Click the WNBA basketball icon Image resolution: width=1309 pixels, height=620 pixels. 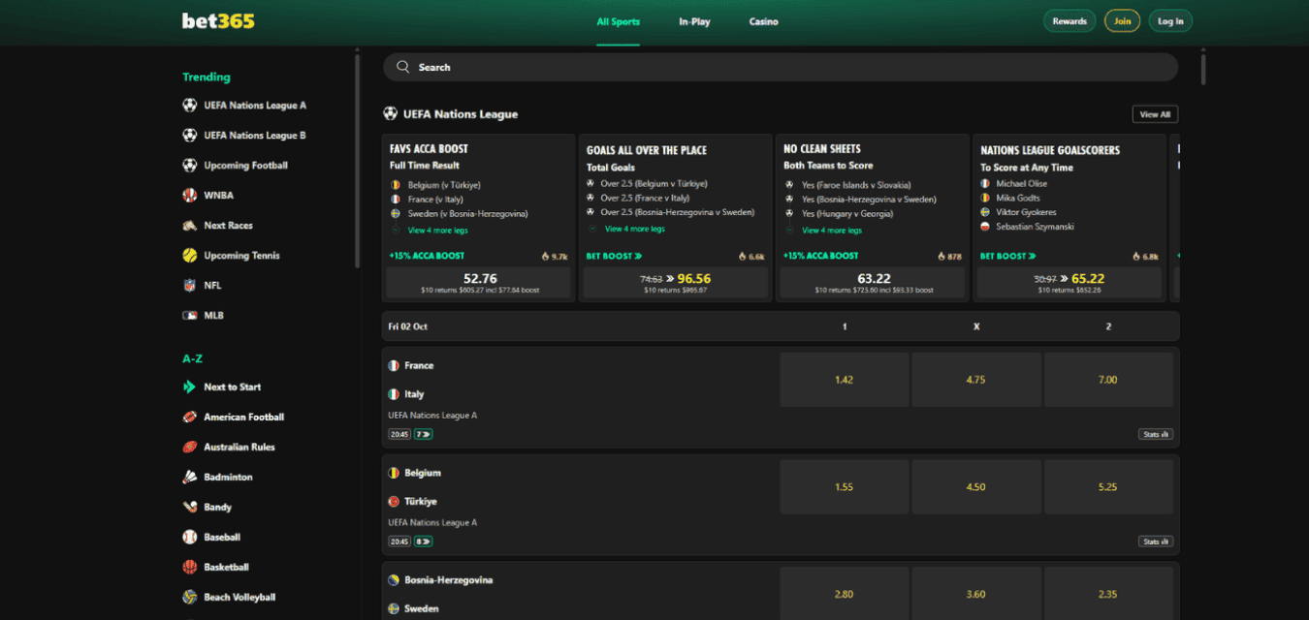pos(190,196)
